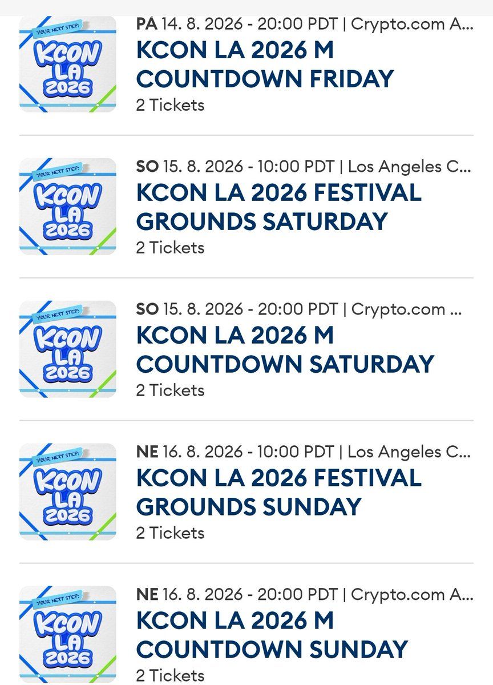Click "2 Tickets" under M Countdown Friday
Screen dimensions: 493x685
[x=170, y=105]
